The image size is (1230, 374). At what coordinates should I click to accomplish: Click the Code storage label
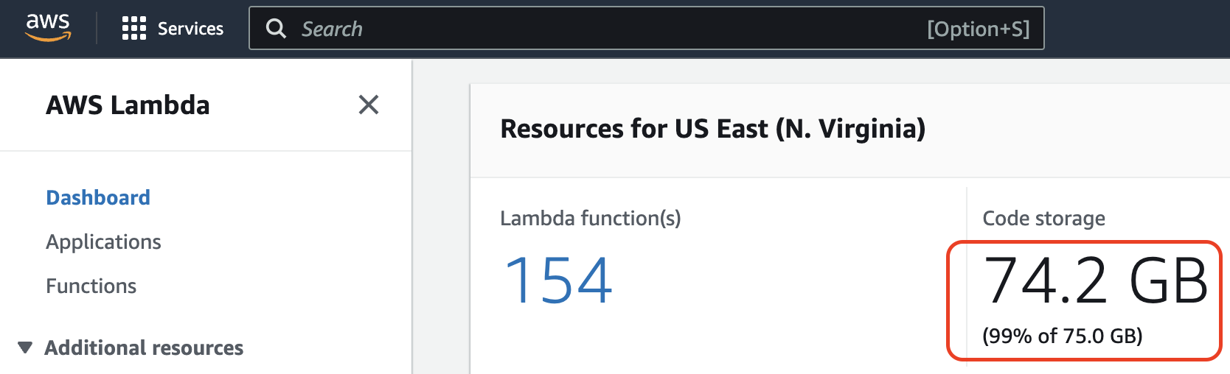click(1043, 218)
